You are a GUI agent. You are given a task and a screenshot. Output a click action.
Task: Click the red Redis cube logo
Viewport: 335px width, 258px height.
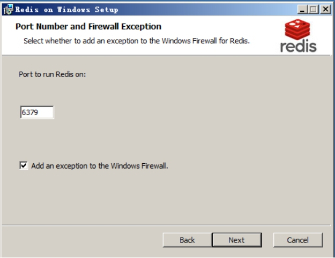pos(297,29)
